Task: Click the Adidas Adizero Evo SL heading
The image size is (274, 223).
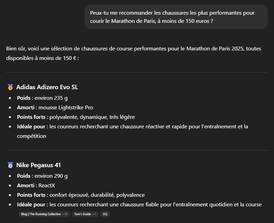Action: pyautogui.click(x=47, y=87)
